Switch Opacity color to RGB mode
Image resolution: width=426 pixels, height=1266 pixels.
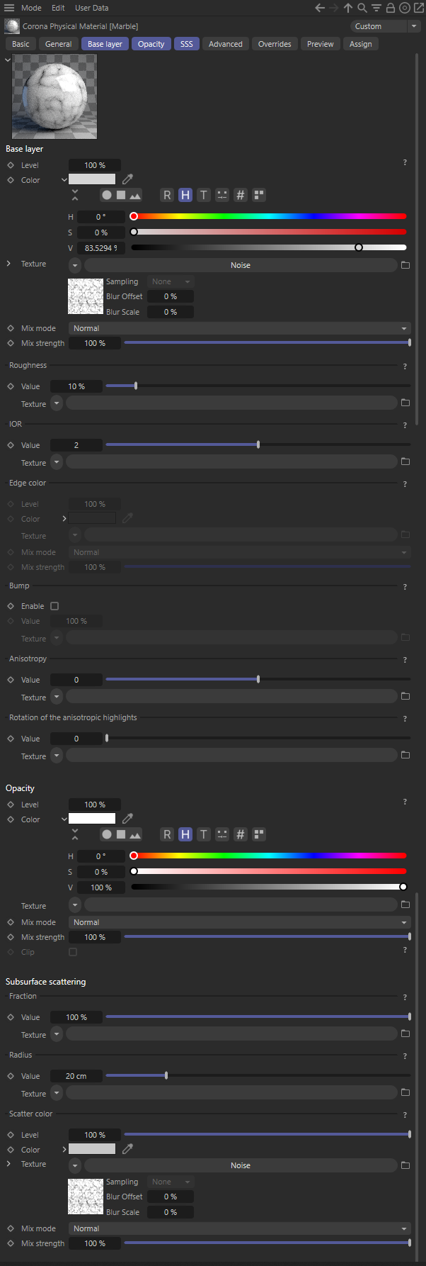click(167, 834)
